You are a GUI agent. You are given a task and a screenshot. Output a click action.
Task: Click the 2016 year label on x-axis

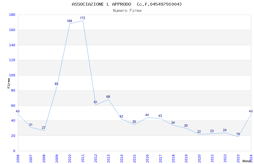[x=147, y=158]
